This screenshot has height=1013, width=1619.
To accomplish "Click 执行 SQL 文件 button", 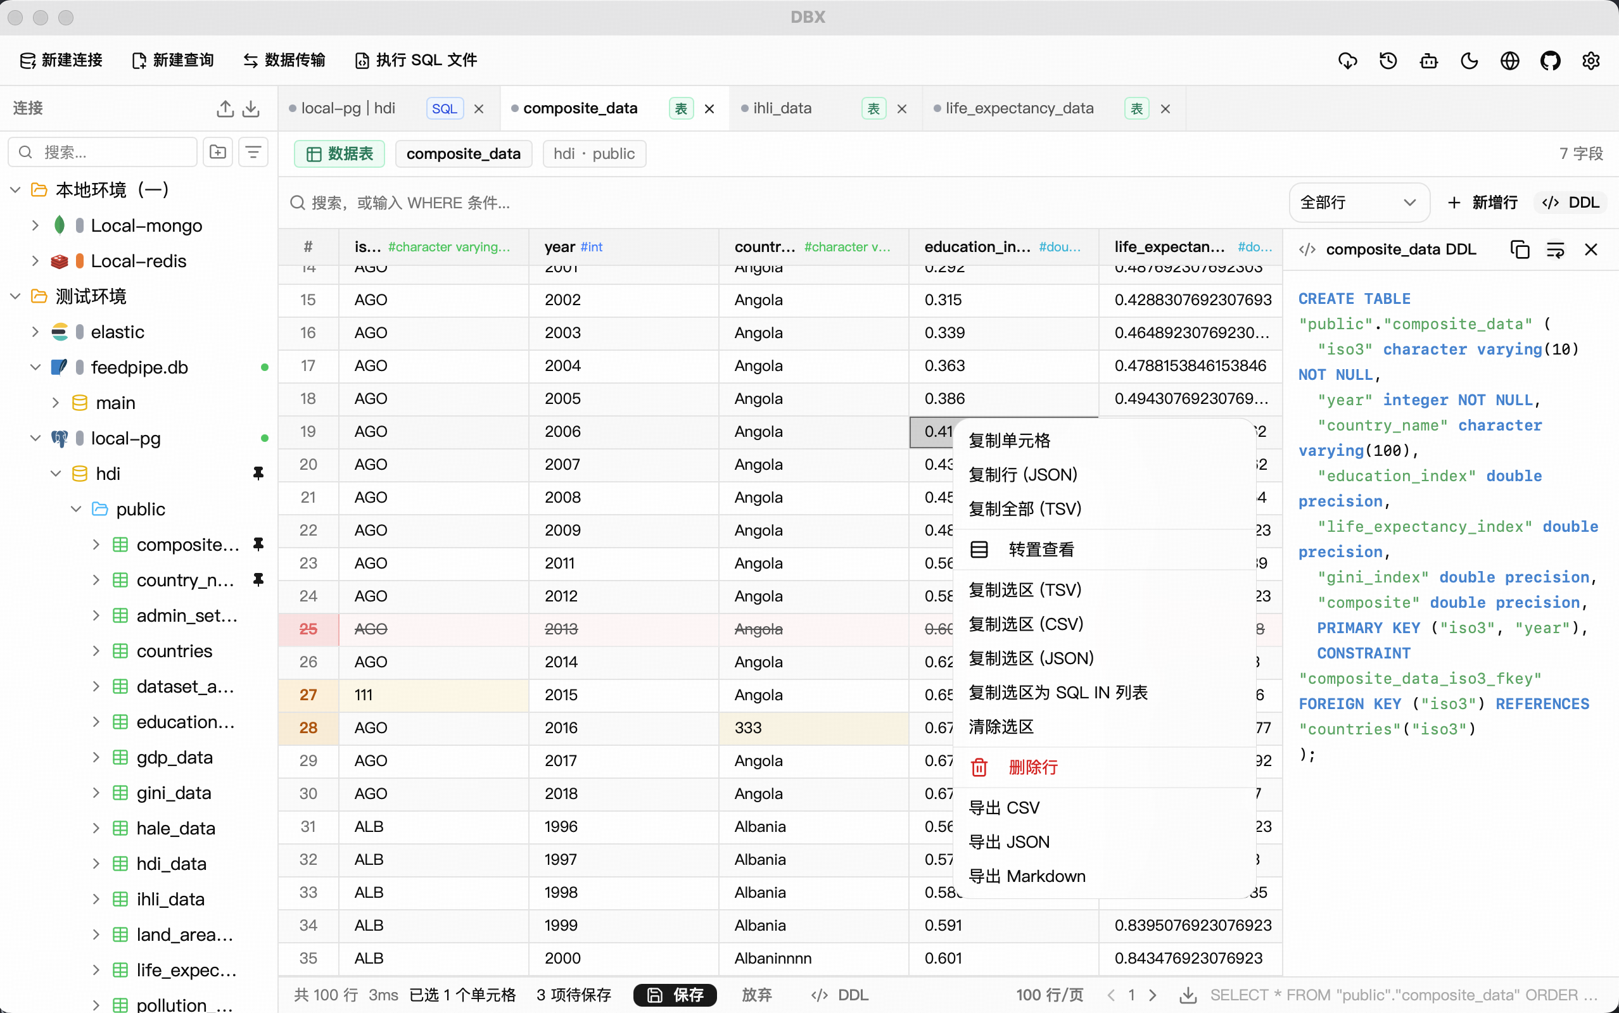I will pos(416,60).
